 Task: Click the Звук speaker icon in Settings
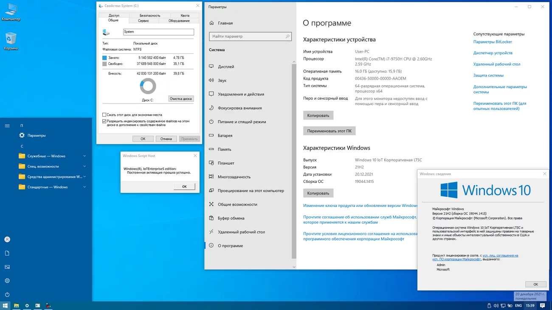211,80
